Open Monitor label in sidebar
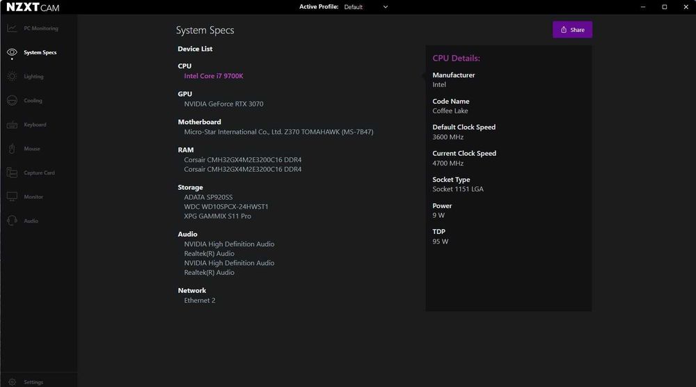Image resolution: width=696 pixels, height=387 pixels. point(33,196)
